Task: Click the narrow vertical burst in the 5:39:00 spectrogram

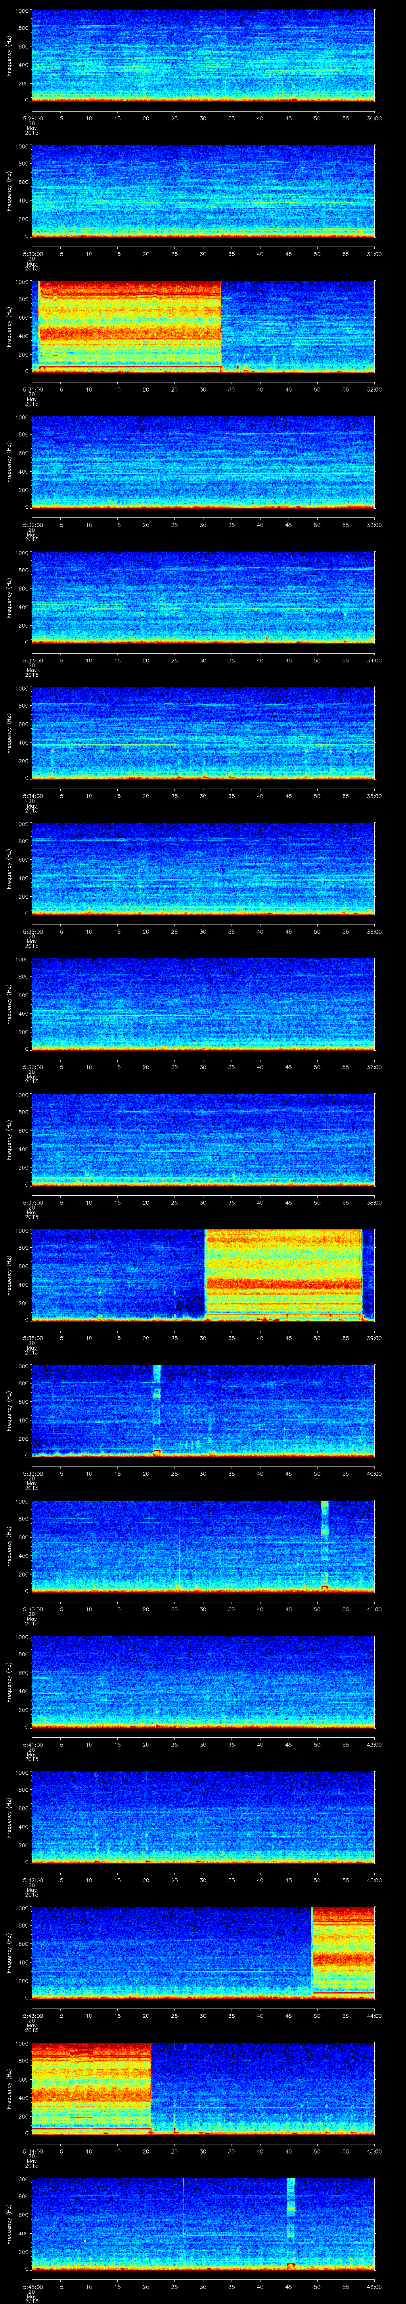Action: coord(157,1411)
